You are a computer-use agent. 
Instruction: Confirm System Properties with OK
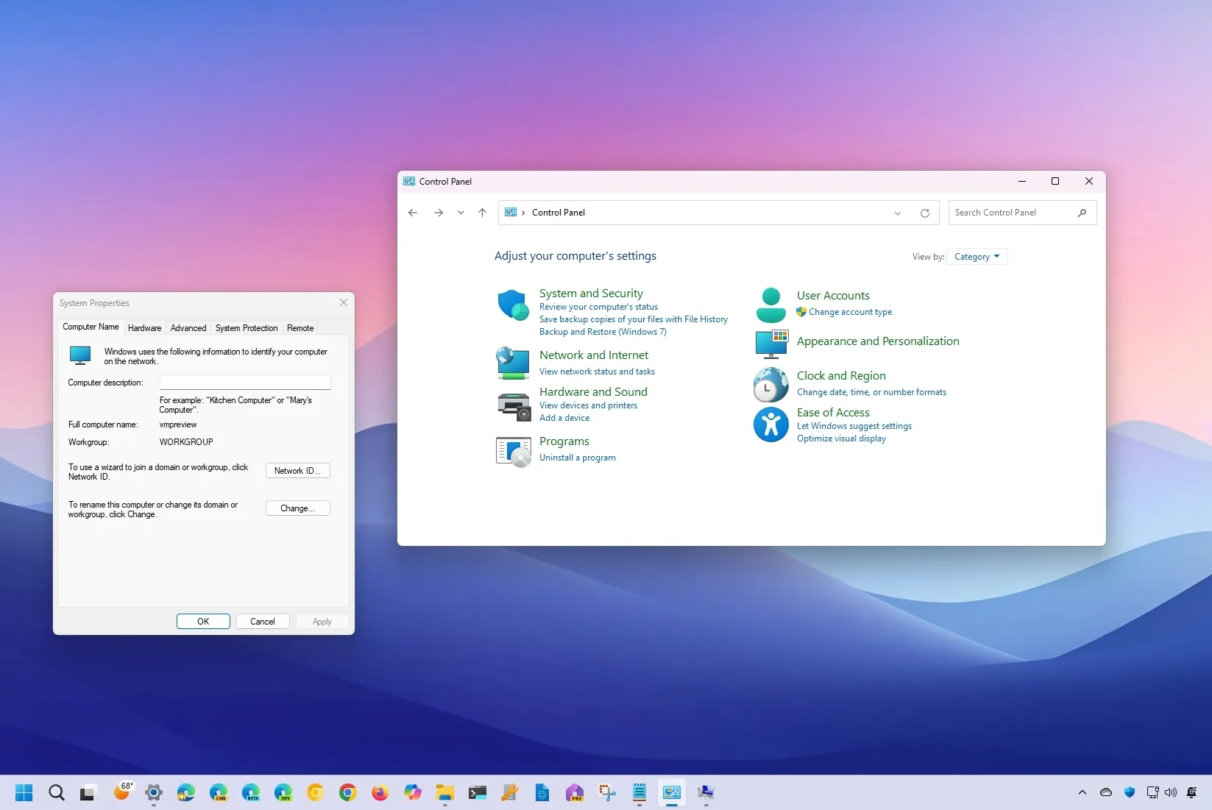click(x=203, y=622)
